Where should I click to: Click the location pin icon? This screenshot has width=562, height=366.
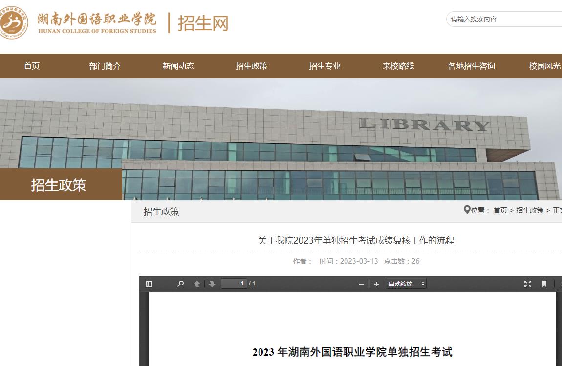click(x=467, y=210)
